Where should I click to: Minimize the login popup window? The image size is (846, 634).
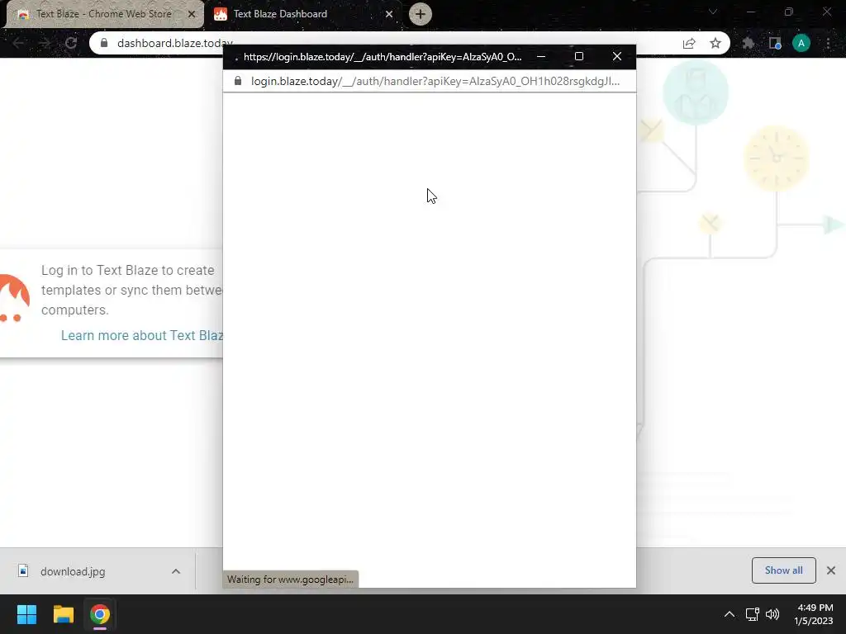[541, 57]
